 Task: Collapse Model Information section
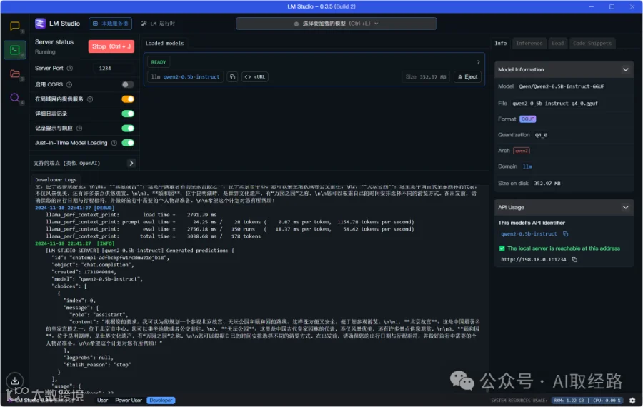coord(625,70)
